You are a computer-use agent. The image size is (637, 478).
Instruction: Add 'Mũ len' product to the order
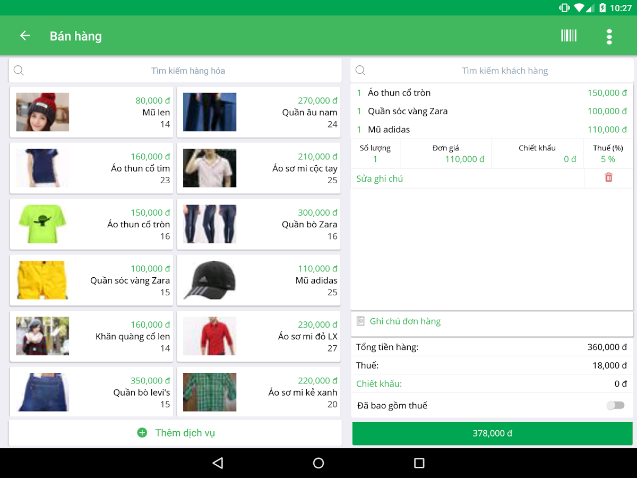point(91,112)
